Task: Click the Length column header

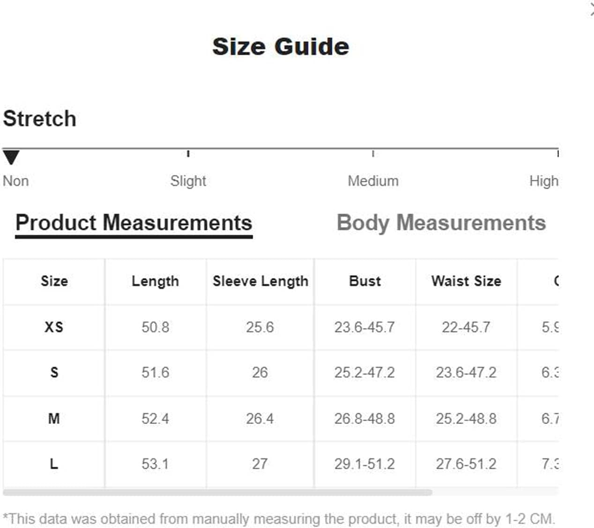Action: coord(155,281)
